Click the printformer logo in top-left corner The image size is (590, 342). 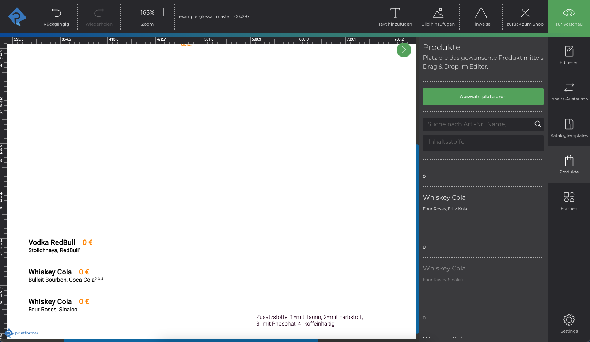coord(17,17)
